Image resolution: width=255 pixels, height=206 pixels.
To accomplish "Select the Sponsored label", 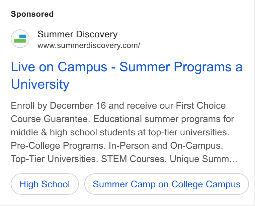I will coord(32,14).
